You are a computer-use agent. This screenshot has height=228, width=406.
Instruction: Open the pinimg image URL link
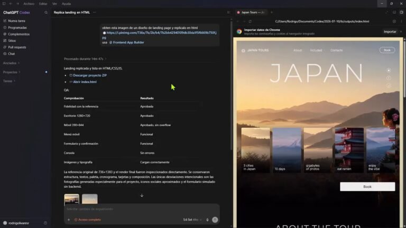click(x=160, y=35)
